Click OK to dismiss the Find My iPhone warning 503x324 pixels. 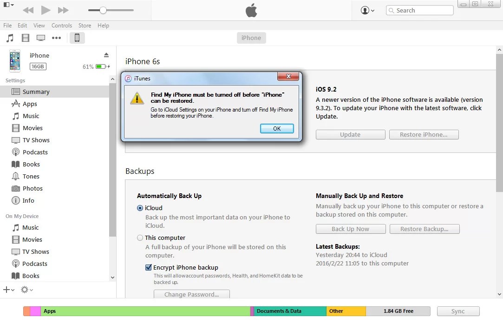point(277,128)
